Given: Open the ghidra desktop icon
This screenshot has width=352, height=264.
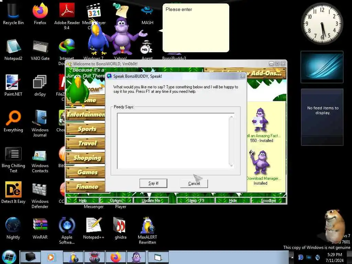Looking at the screenshot, I should (121, 229).
